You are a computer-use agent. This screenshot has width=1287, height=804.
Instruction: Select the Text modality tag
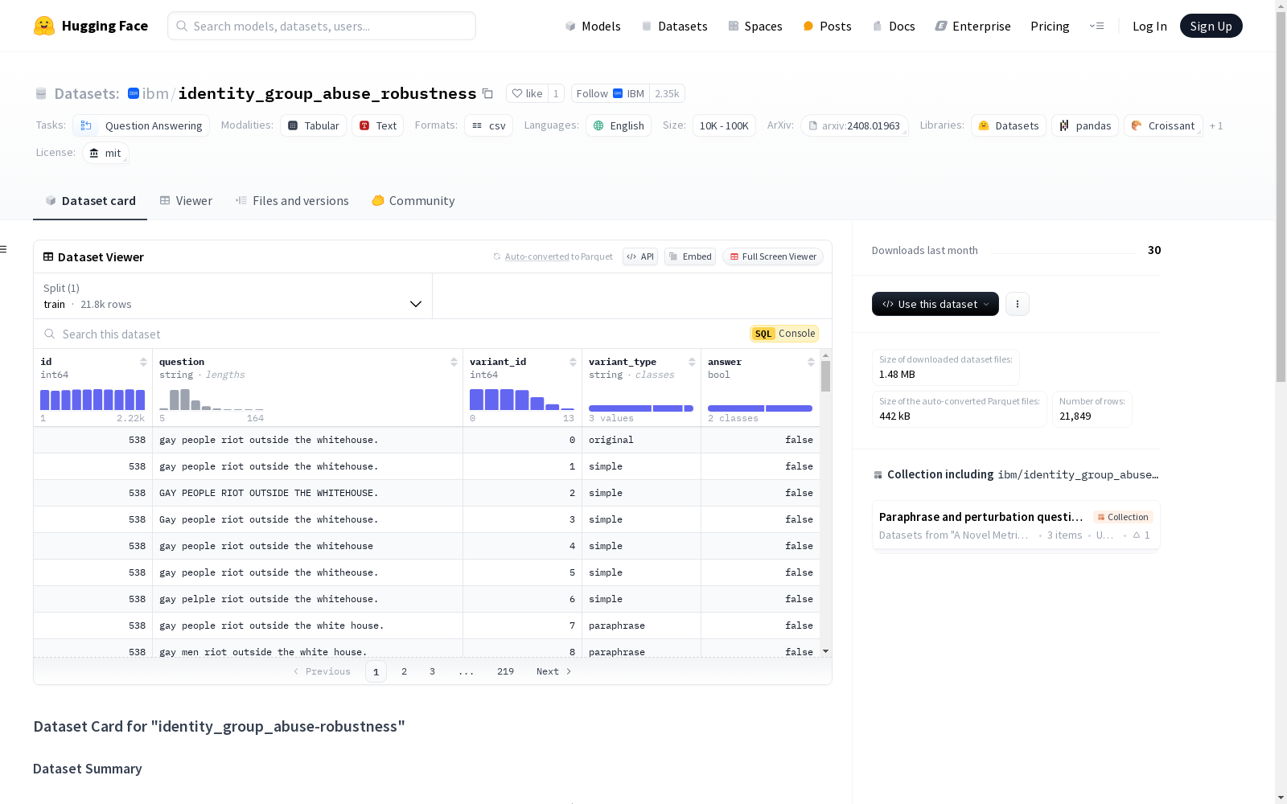click(x=378, y=125)
